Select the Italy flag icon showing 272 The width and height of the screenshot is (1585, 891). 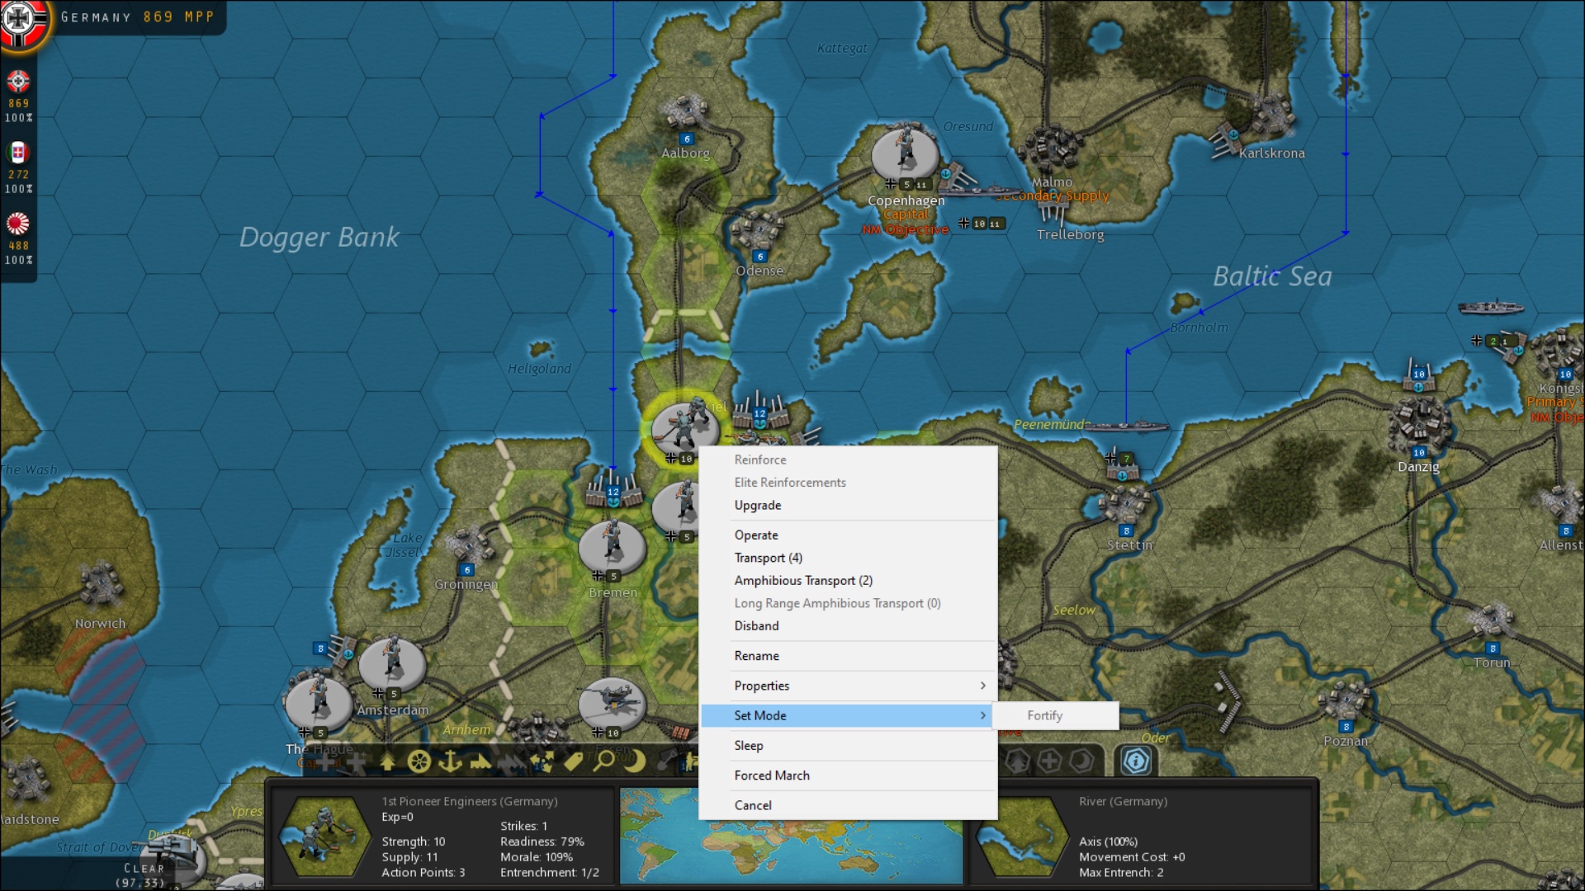click(18, 153)
